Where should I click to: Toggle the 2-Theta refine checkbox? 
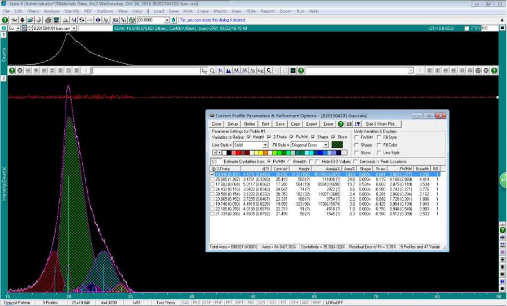click(x=269, y=137)
